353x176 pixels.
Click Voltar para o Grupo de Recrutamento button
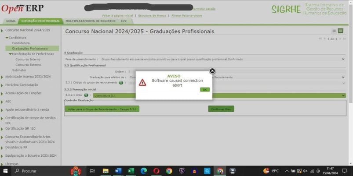pos(102,109)
